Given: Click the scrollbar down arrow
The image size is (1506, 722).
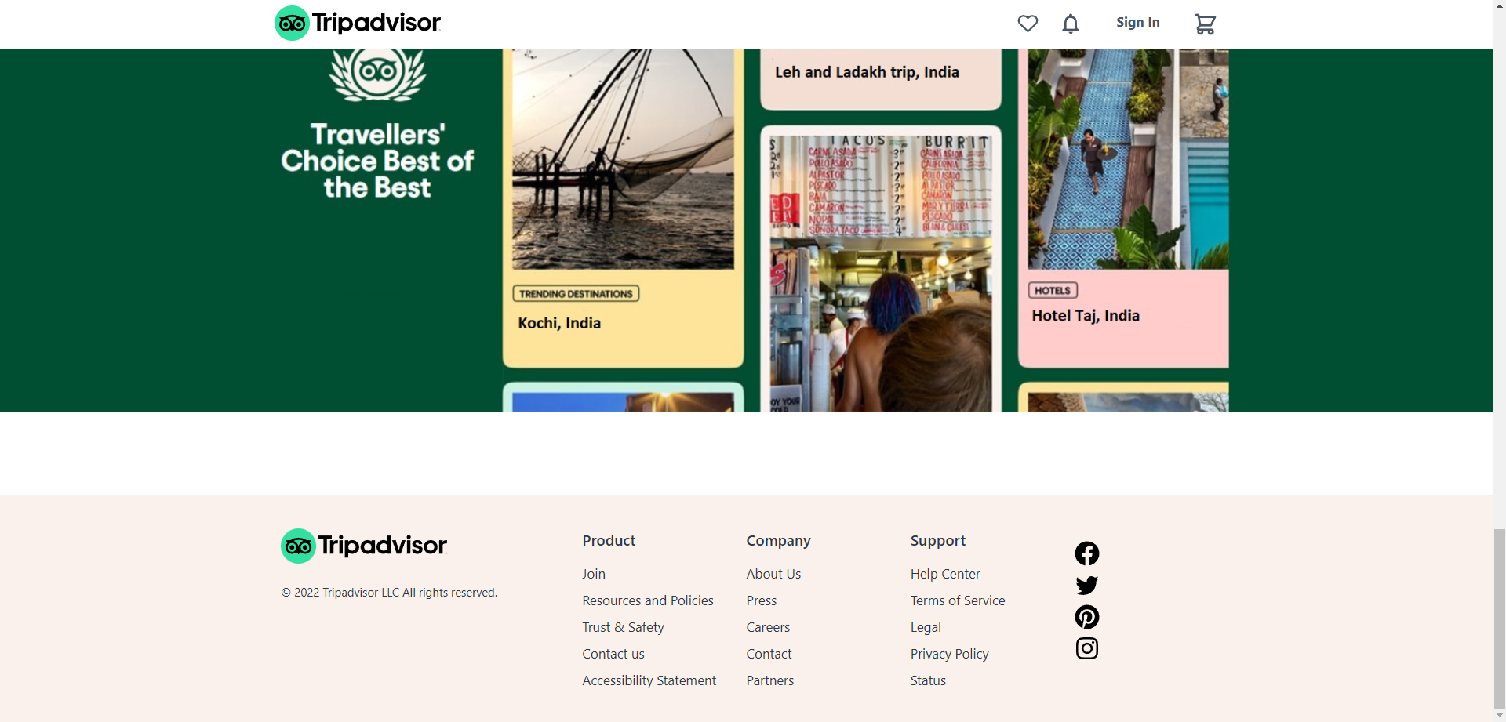Looking at the screenshot, I should (x=1499, y=716).
